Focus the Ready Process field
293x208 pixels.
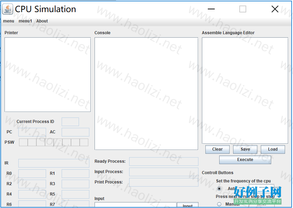click(163, 161)
